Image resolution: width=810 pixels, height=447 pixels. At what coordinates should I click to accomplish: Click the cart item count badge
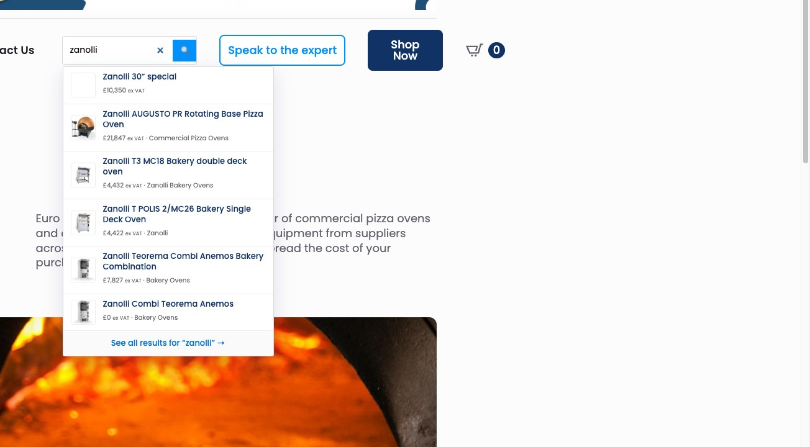[x=496, y=50]
